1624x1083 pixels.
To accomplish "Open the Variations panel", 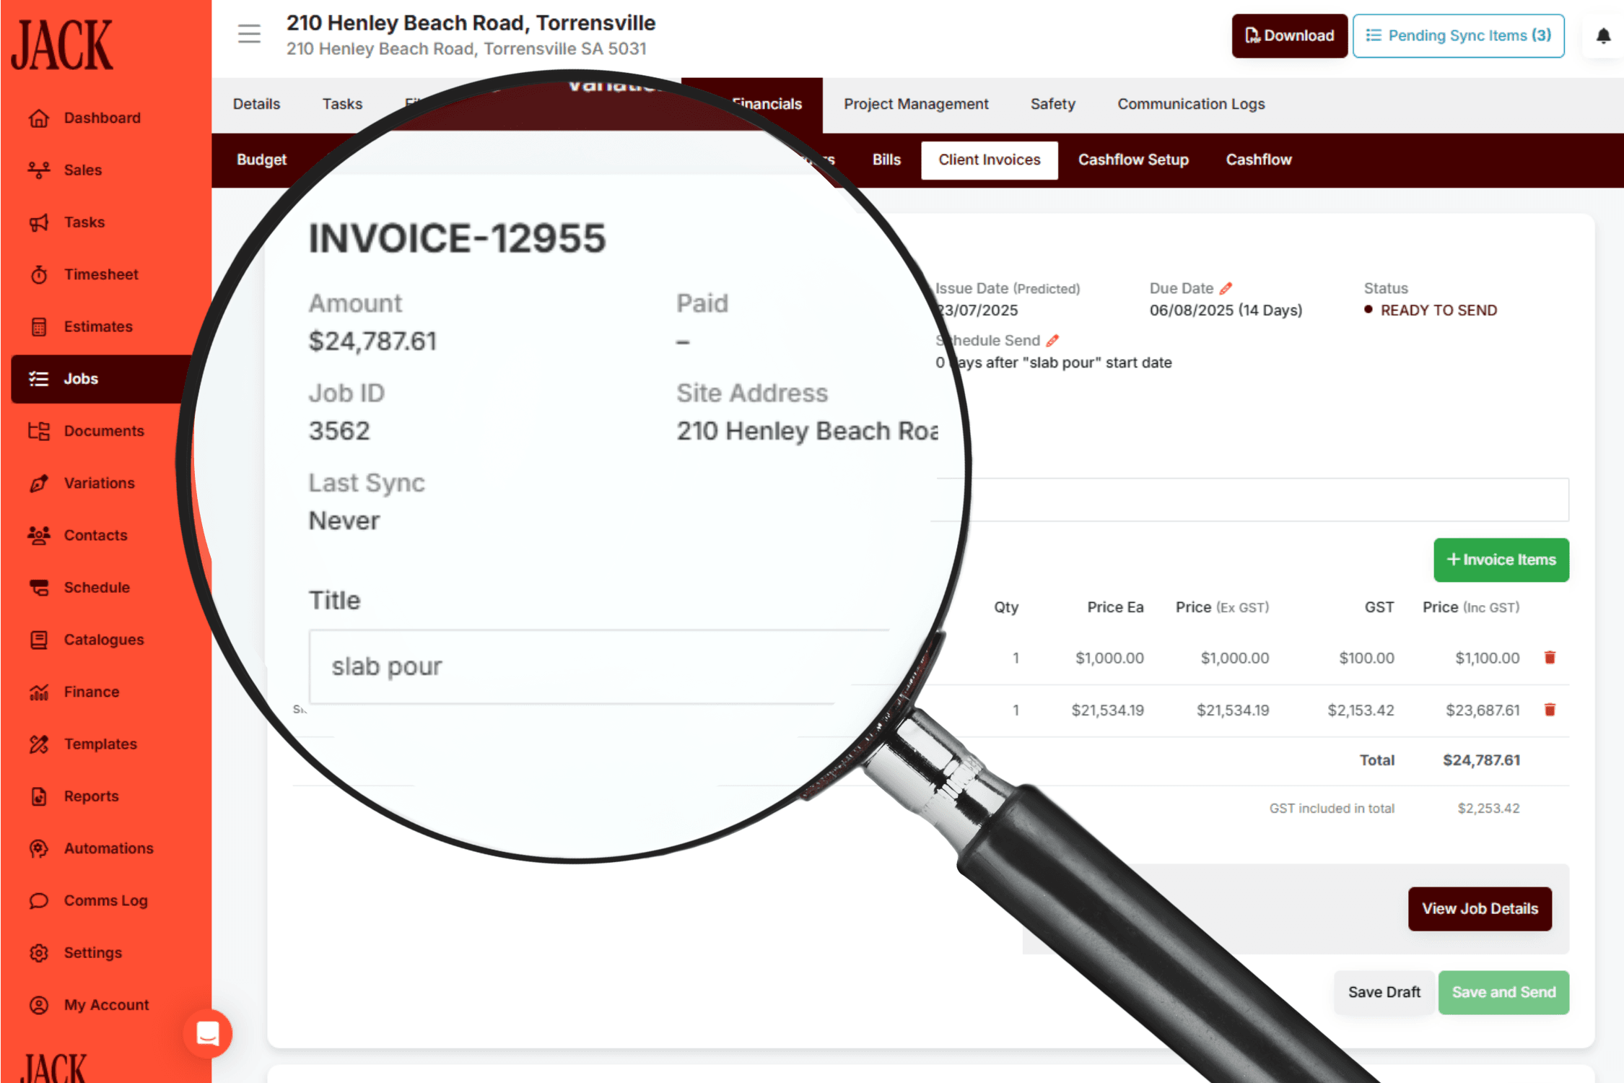I will (98, 482).
